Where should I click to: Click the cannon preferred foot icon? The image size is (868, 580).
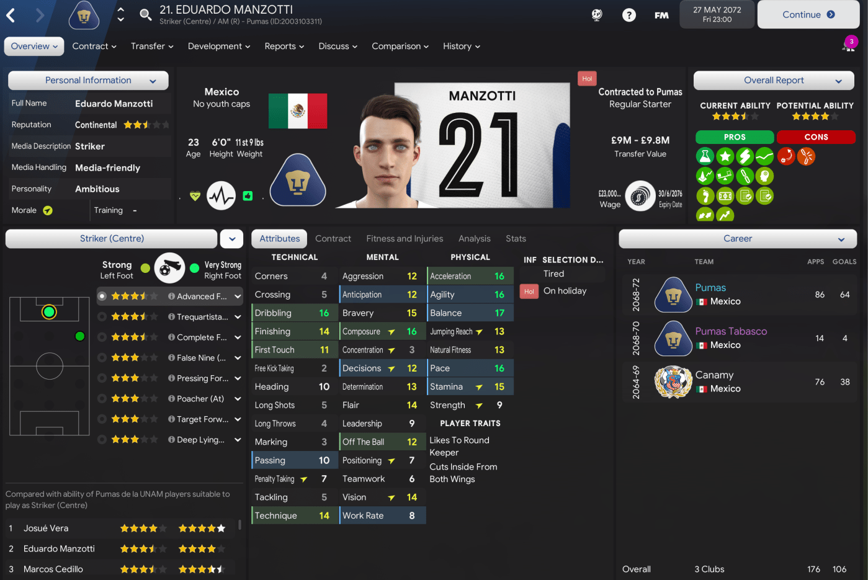[169, 268]
